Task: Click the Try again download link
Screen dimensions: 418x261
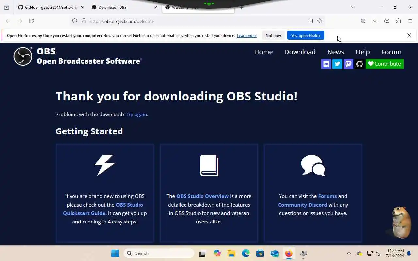Action: (x=137, y=115)
